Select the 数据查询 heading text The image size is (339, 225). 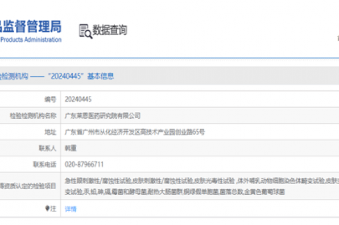[x=110, y=30]
